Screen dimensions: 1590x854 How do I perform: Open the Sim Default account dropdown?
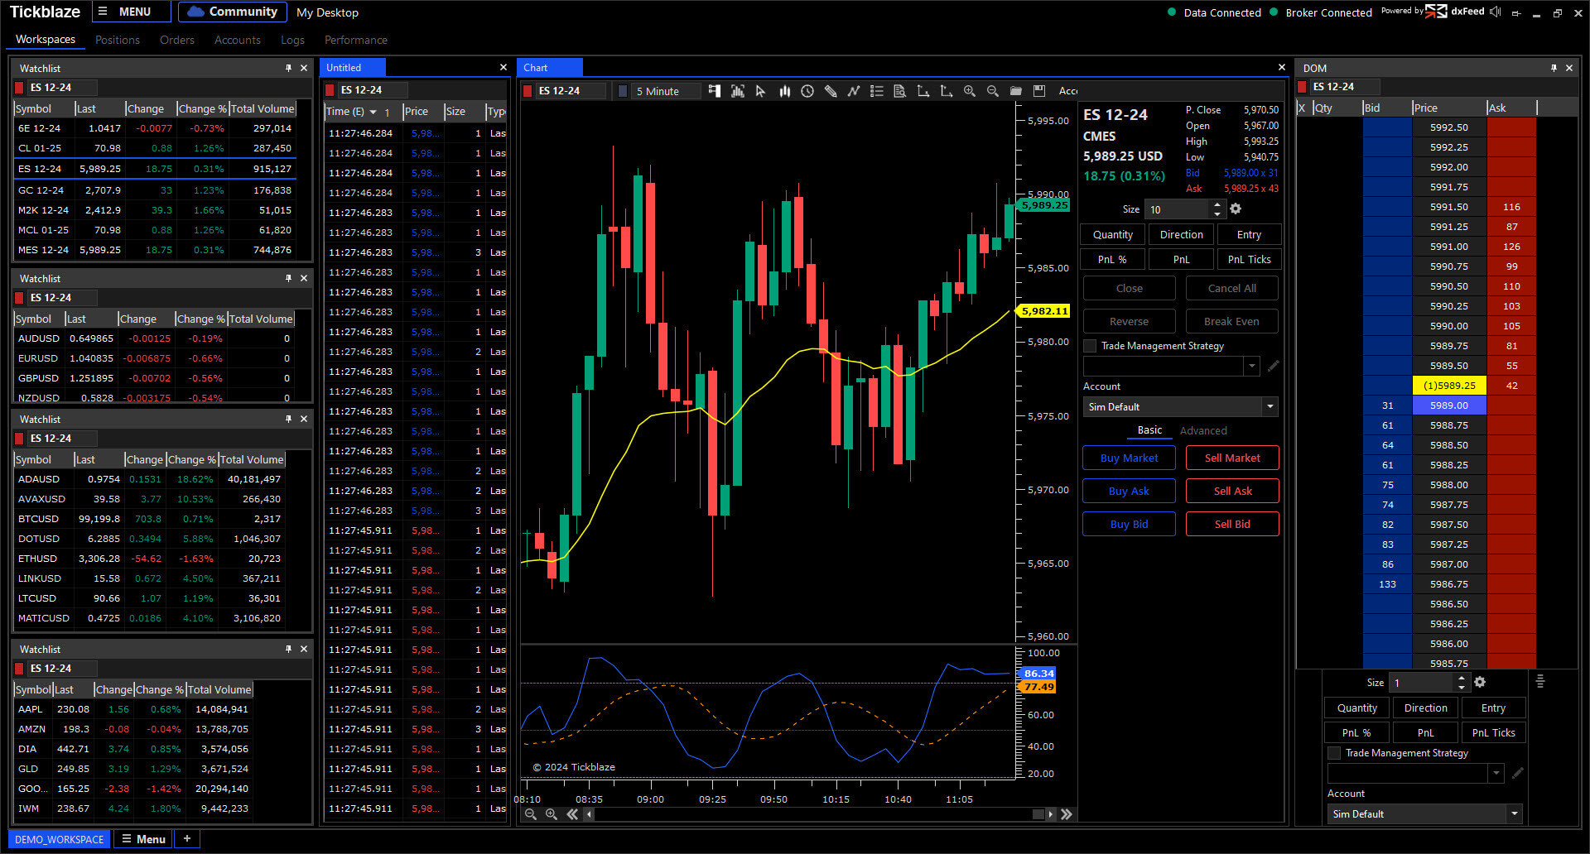pyautogui.click(x=1270, y=406)
